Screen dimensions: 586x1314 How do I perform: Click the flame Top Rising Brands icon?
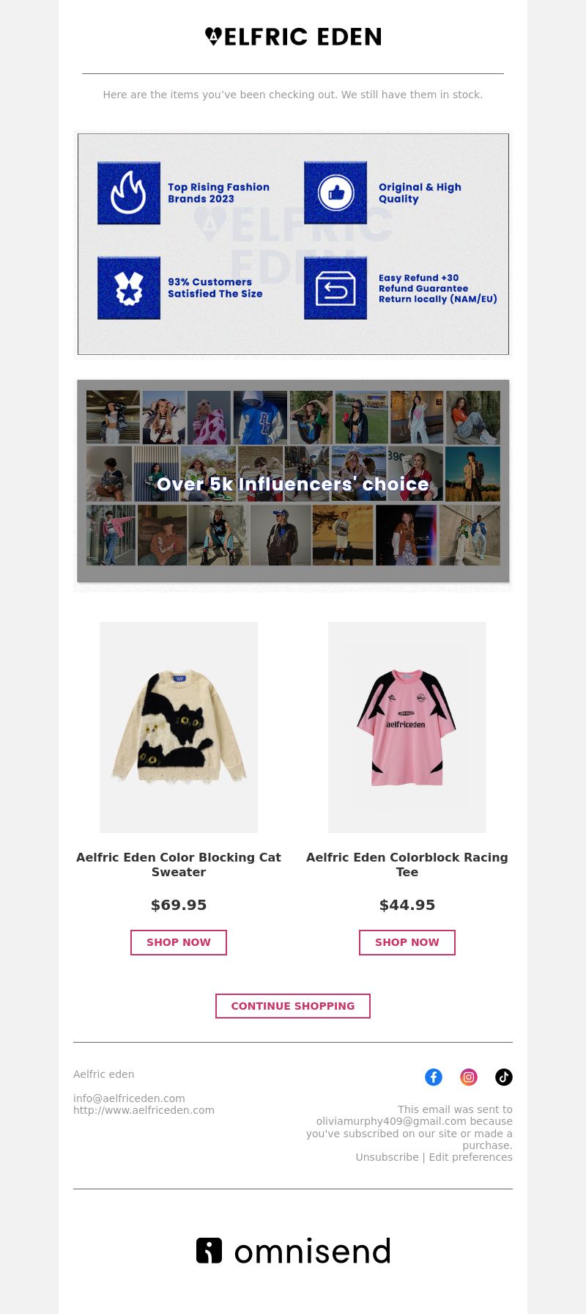129,193
